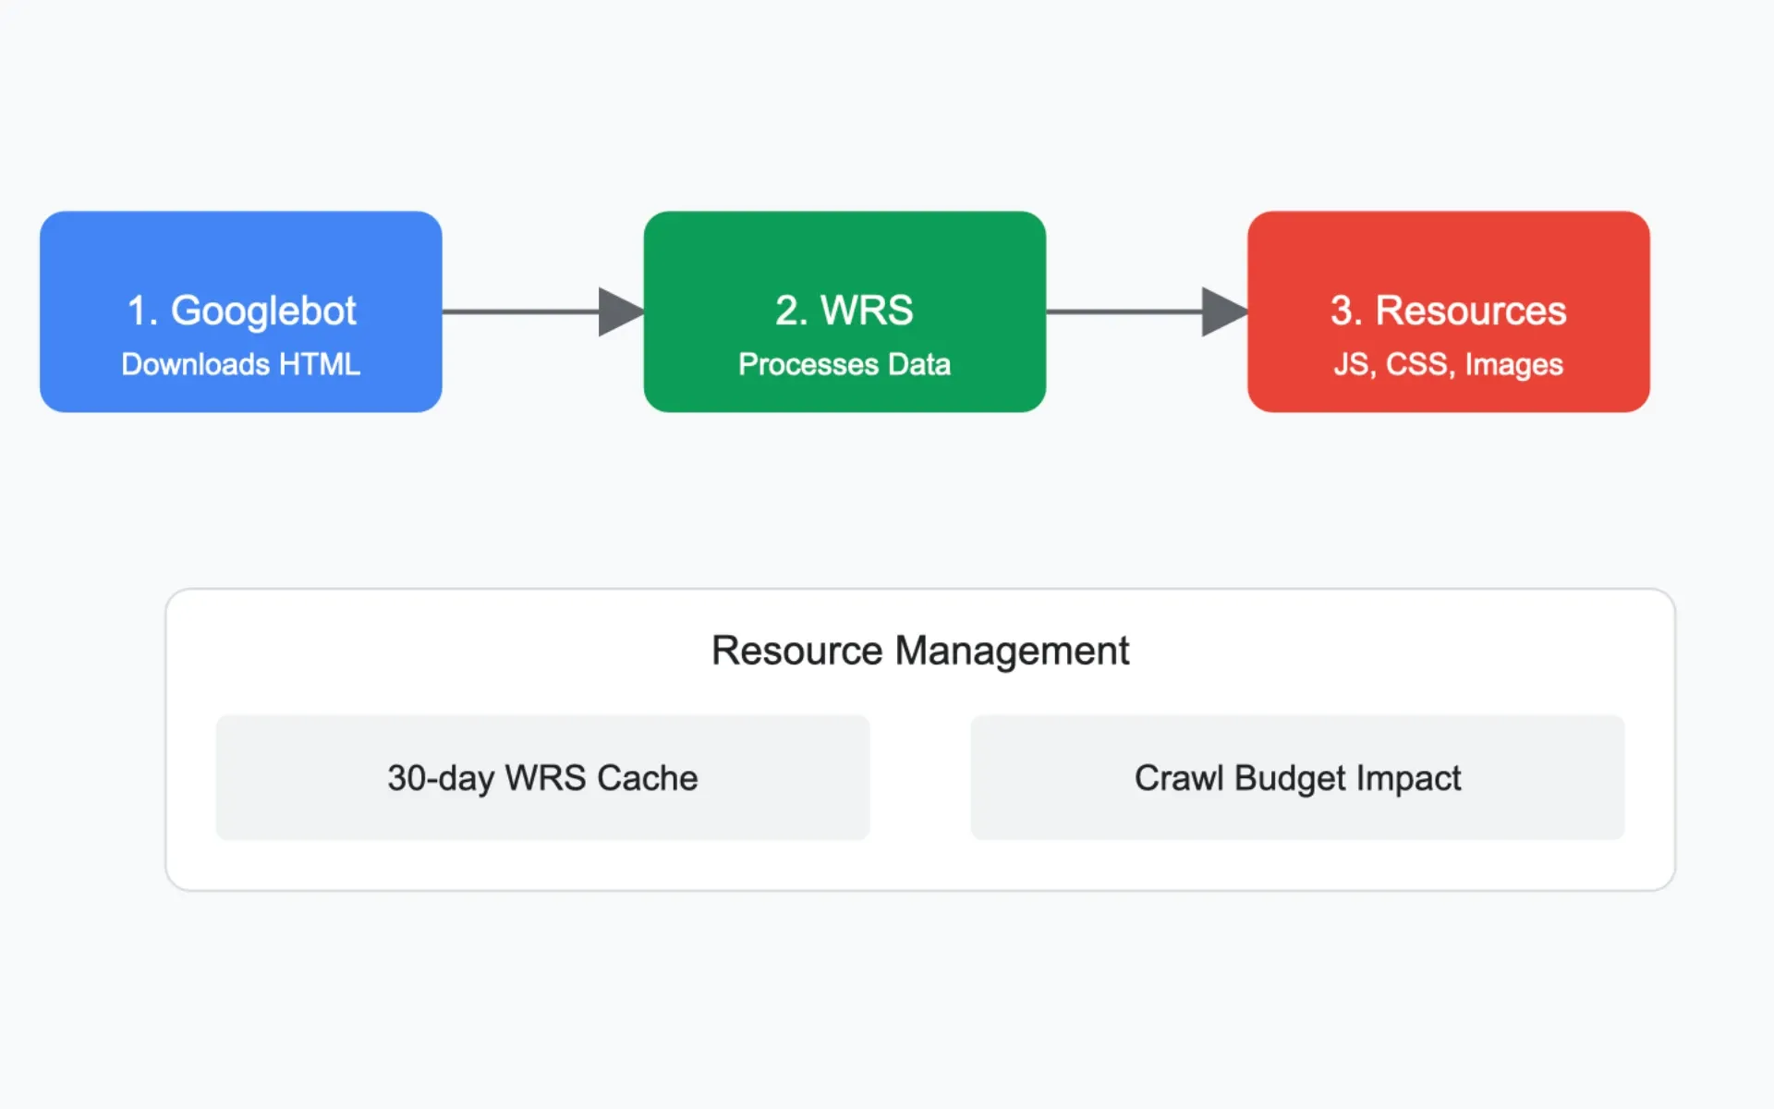Click the Resource Management panel title
The image size is (1774, 1109).
click(x=920, y=650)
